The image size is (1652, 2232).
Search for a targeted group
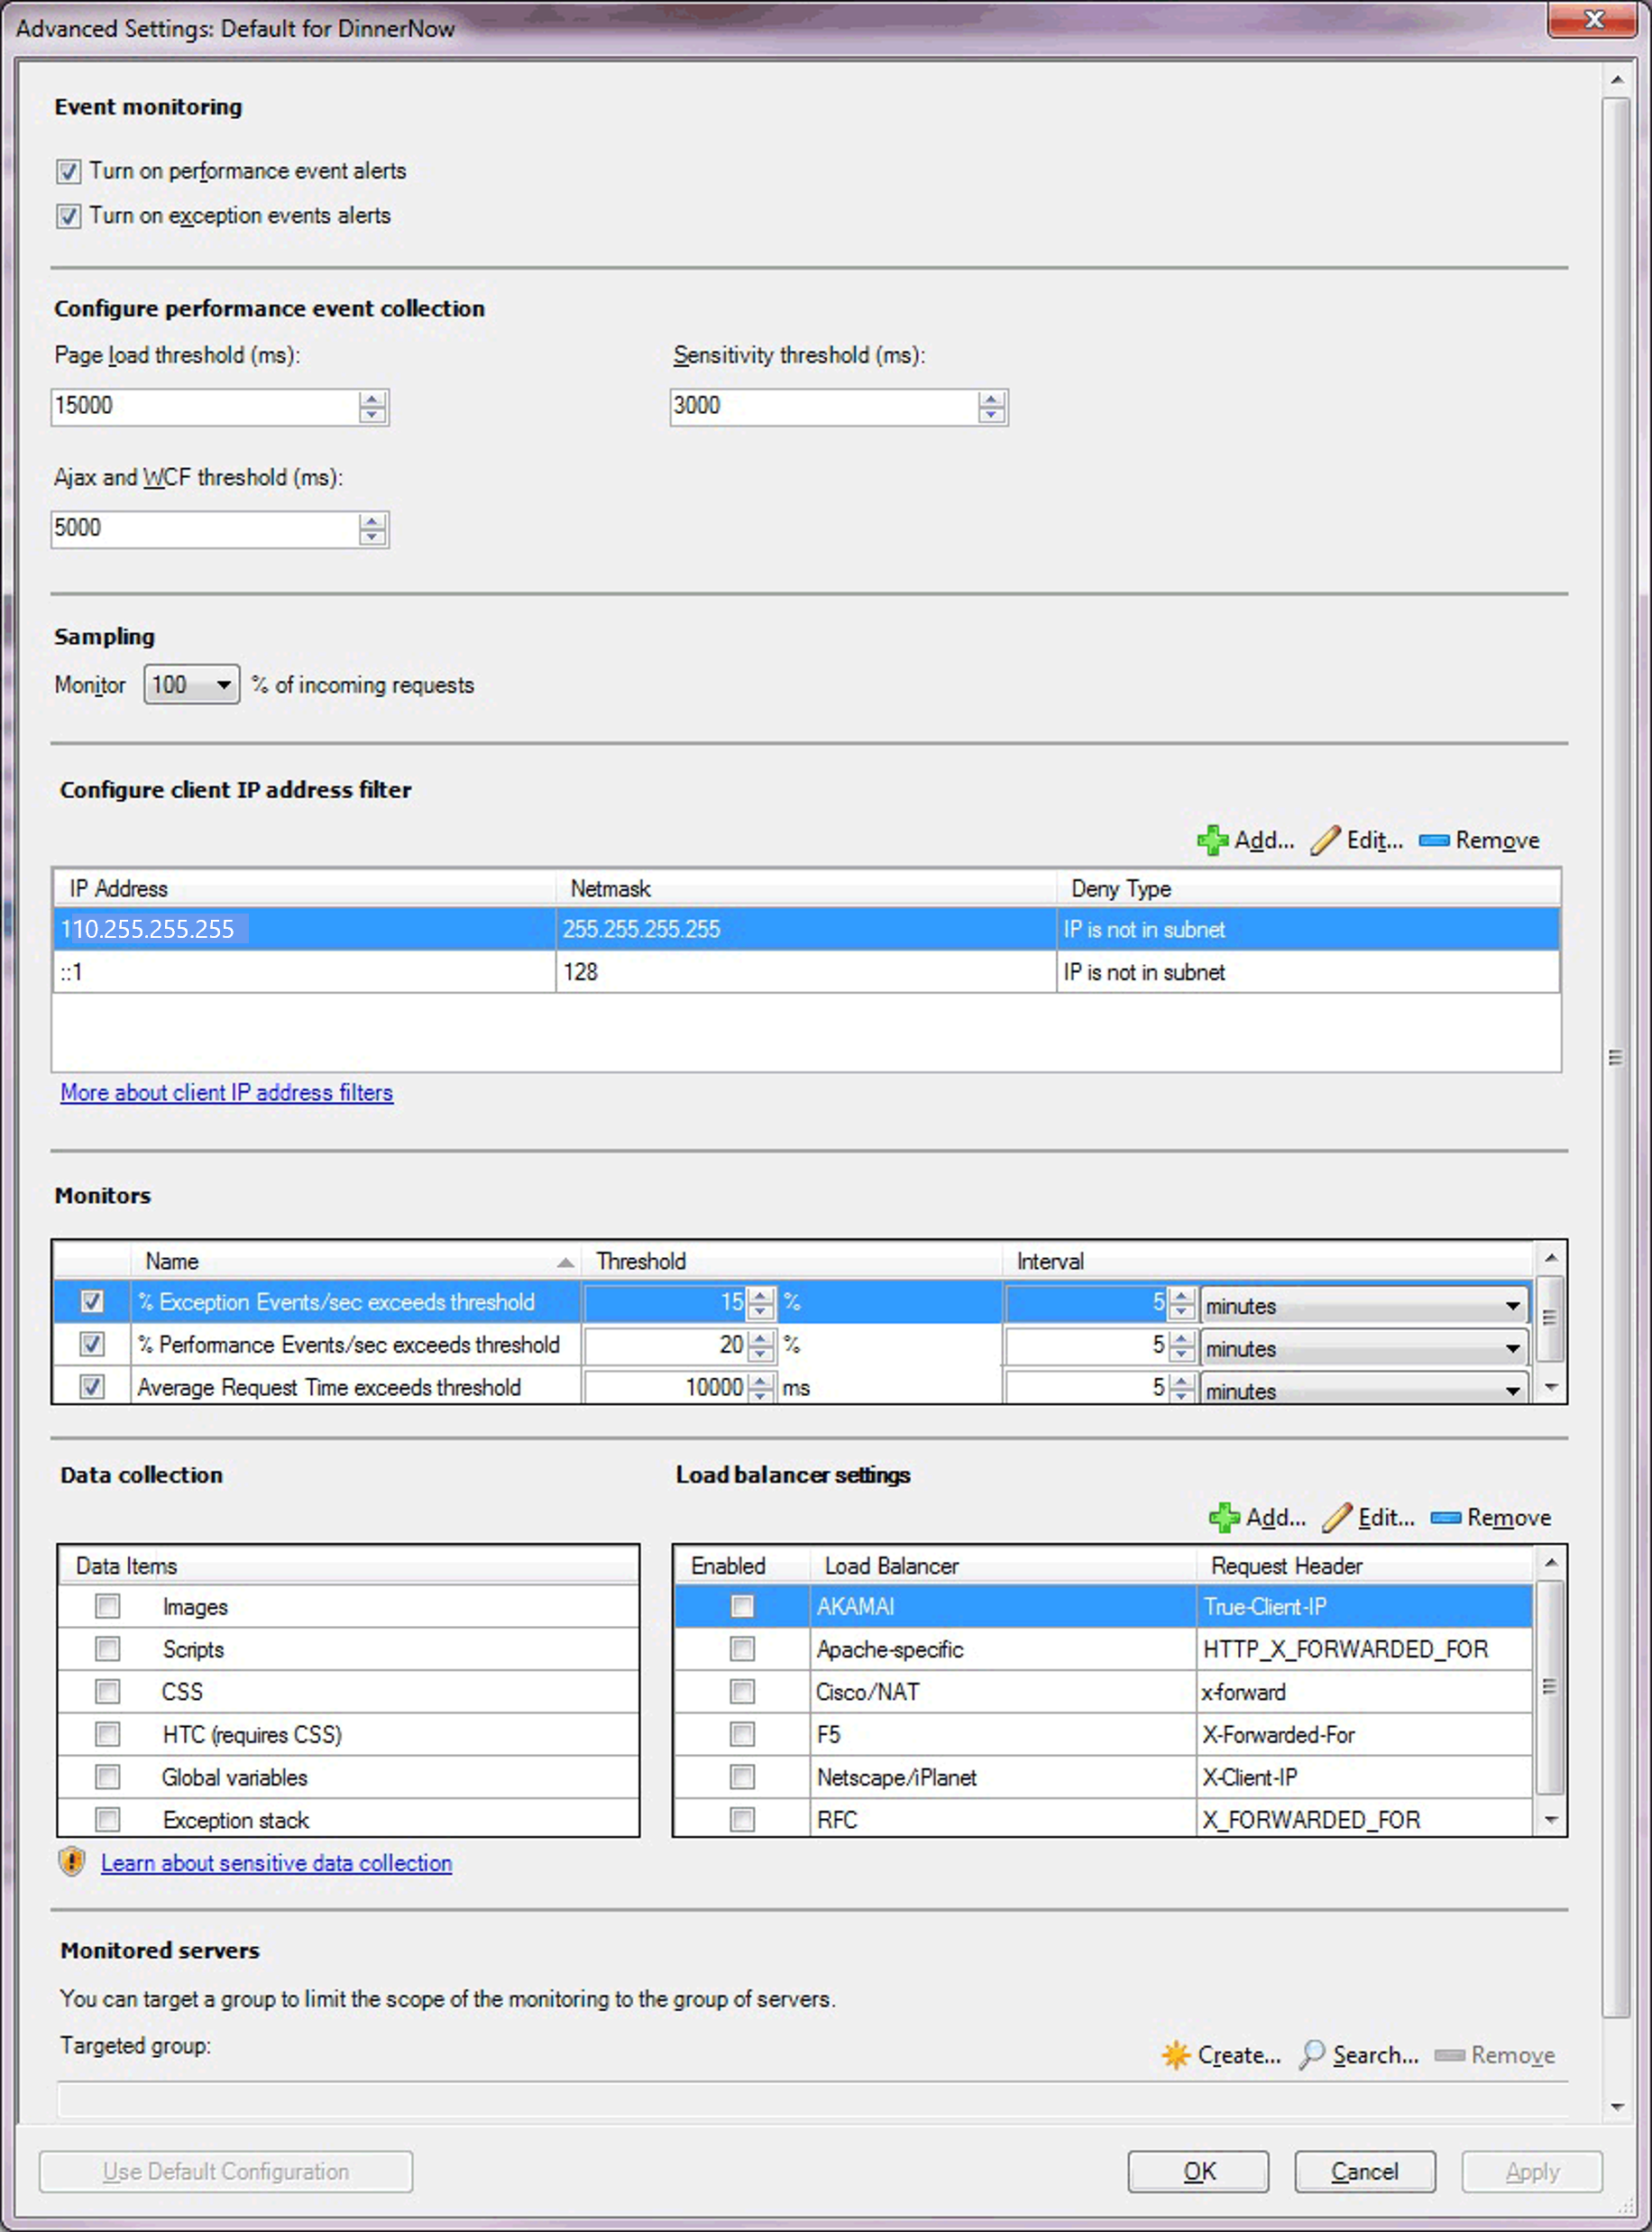click(x=1359, y=2055)
